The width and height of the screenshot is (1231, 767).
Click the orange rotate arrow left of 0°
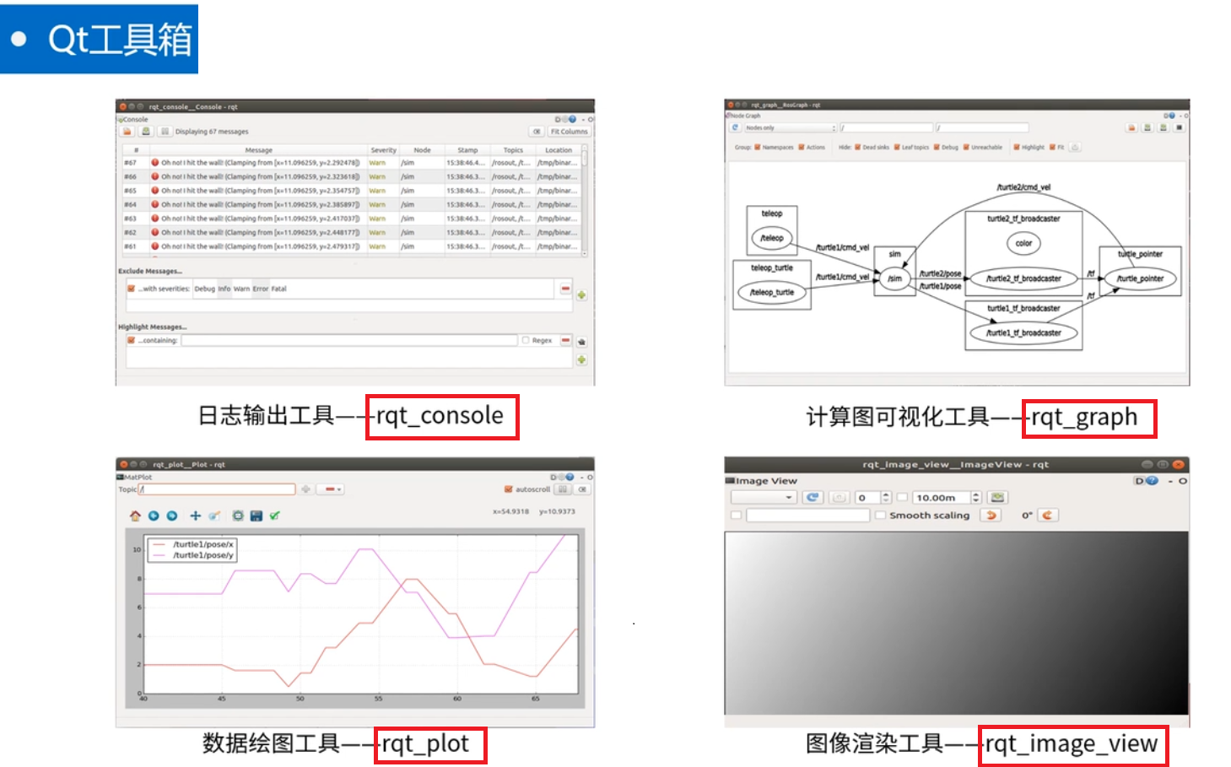pyautogui.click(x=991, y=516)
